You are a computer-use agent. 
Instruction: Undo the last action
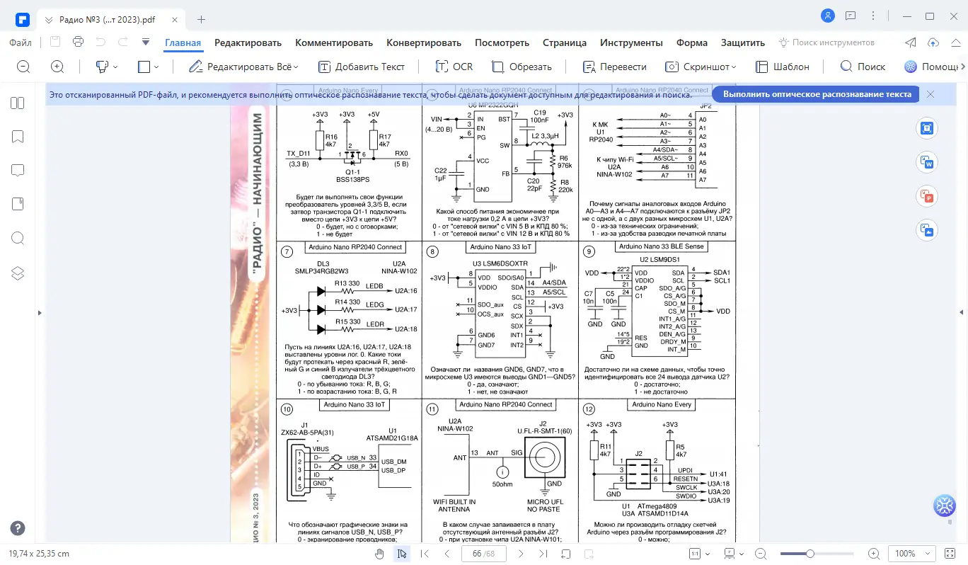100,42
